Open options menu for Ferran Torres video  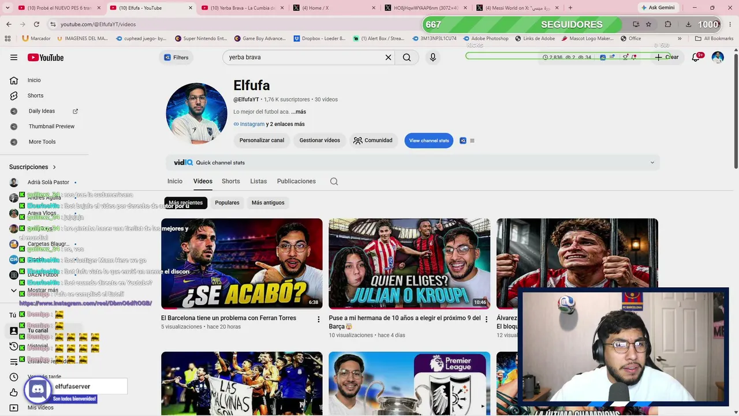(318, 320)
